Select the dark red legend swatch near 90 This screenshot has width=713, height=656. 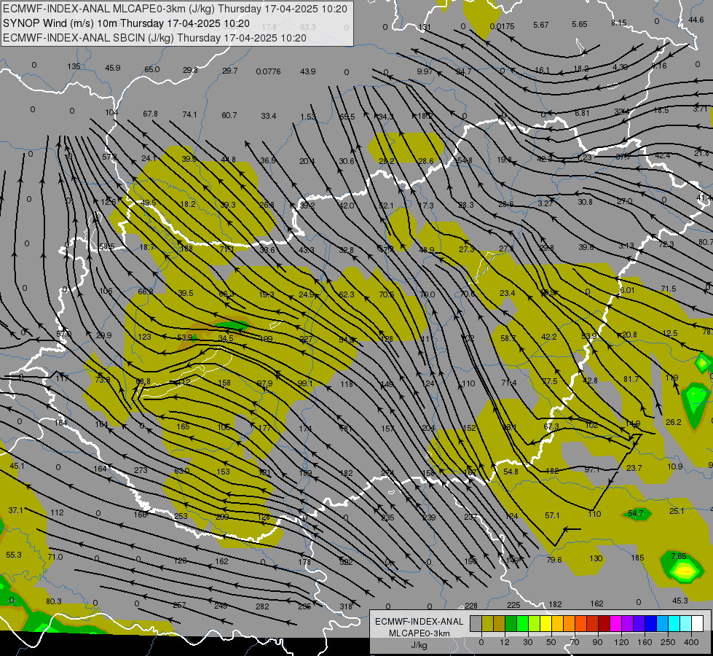coord(604,623)
